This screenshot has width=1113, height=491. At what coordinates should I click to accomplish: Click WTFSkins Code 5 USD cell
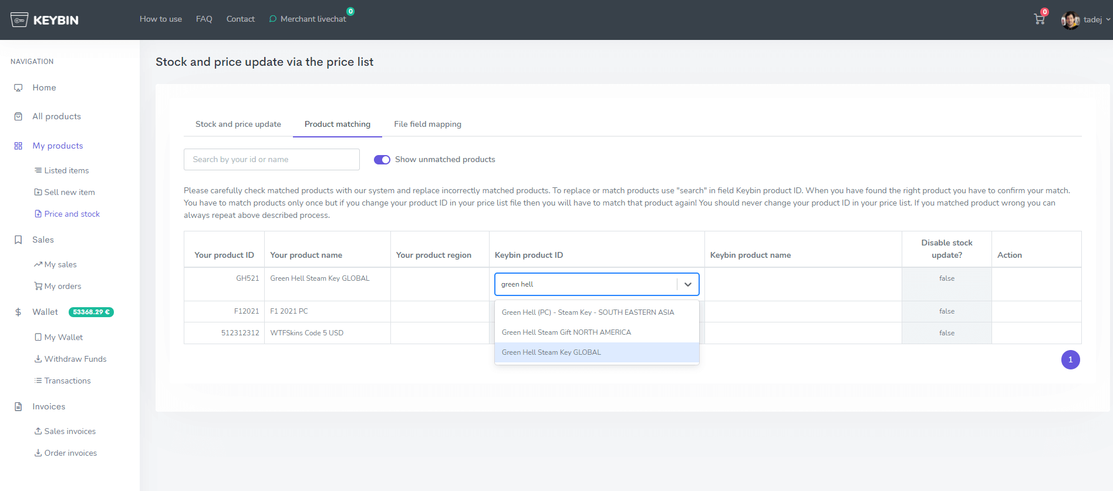pos(328,333)
